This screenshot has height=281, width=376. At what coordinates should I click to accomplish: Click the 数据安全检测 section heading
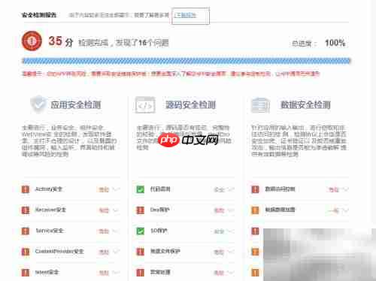pyautogui.click(x=305, y=104)
